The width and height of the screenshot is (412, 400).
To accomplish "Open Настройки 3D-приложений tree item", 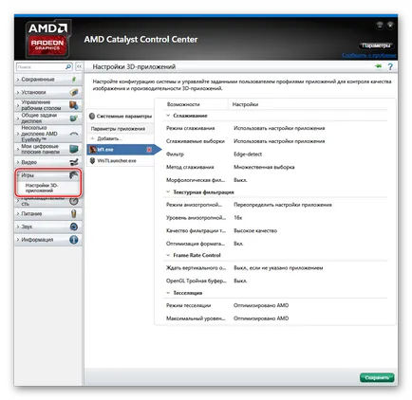I will (x=42, y=188).
